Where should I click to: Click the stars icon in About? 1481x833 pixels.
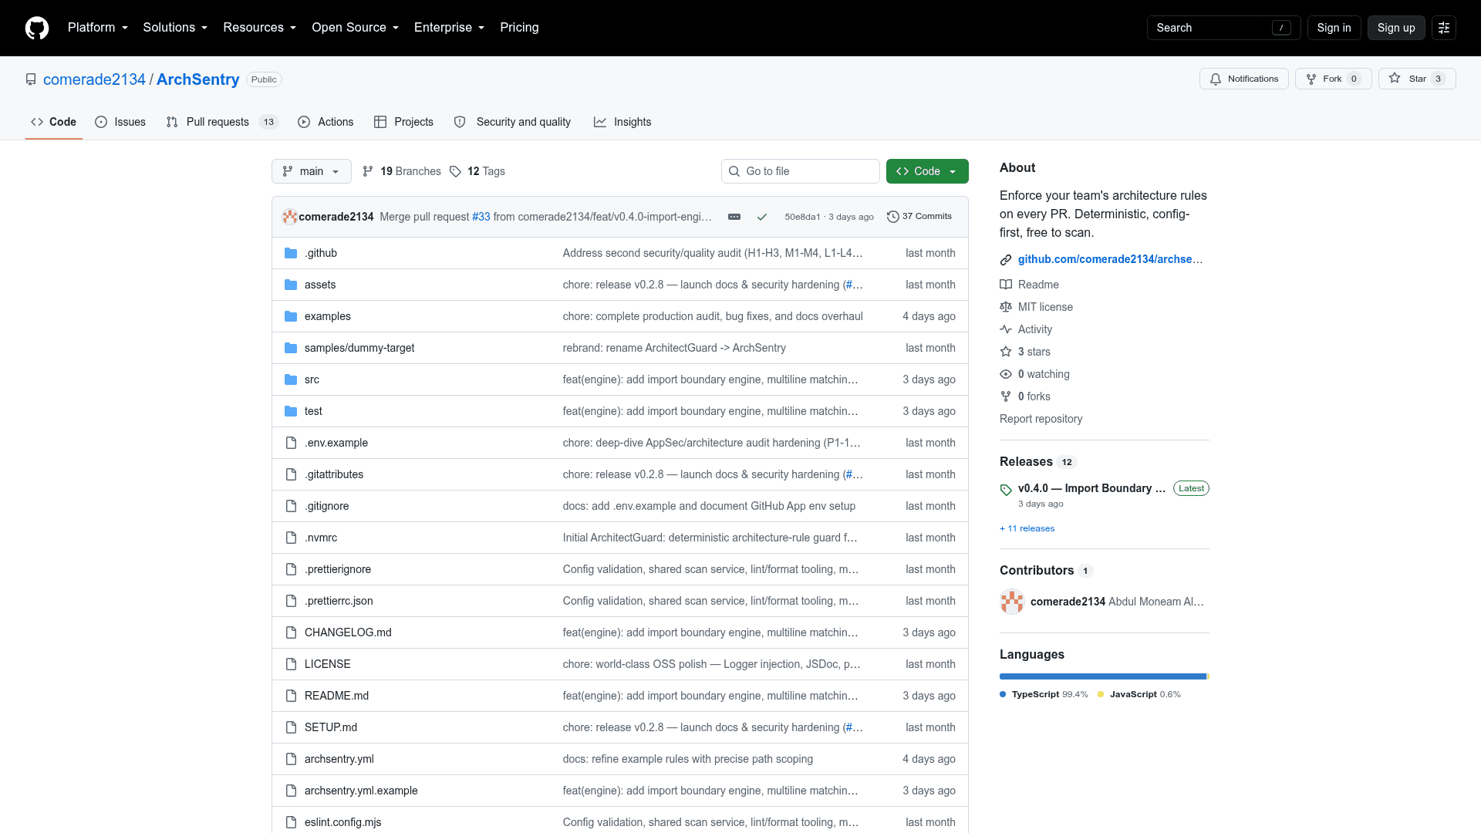coord(1006,352)
